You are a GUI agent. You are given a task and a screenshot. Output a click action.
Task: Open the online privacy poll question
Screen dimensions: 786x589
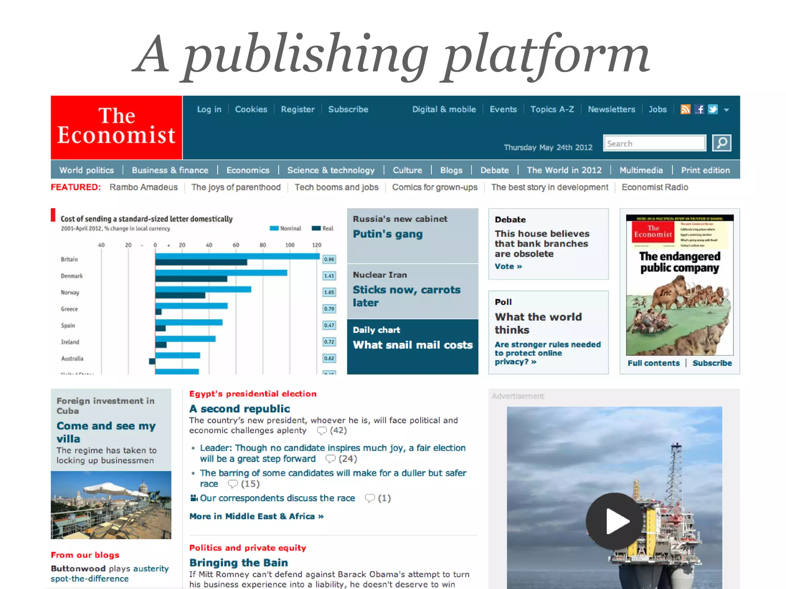coord(548,353)
